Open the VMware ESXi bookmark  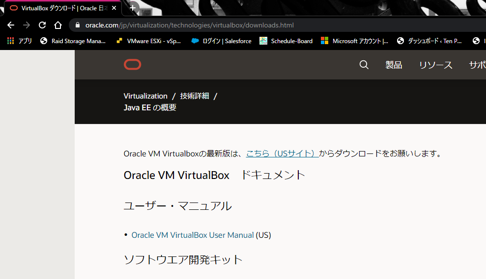(148, 41)
